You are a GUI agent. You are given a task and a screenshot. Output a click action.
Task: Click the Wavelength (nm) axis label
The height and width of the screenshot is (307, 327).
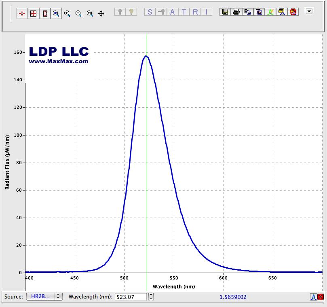pos(174,286)
